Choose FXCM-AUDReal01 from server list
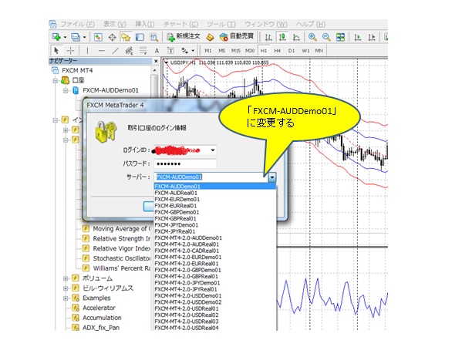This screenshot has width=462, height=357. [215, 193]
